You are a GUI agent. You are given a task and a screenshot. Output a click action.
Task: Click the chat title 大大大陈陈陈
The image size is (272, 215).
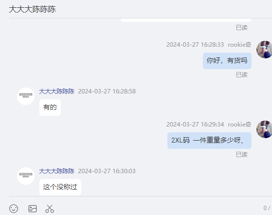[x=32, y=9]
